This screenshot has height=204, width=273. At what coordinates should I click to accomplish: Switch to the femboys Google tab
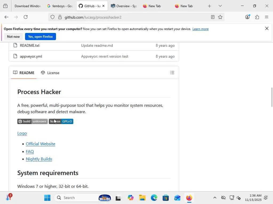60,6
